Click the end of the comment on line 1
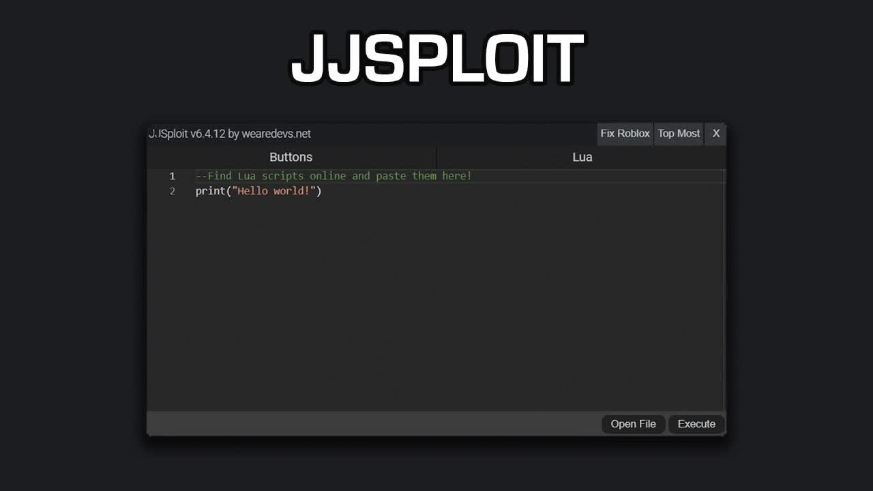The width and height of the screenshot is (873, 491). [x=470, y=176]
